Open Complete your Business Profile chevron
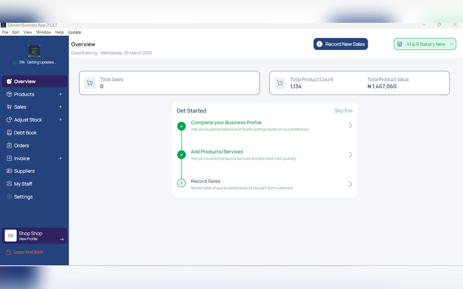The height and width of the screenshot is (289, 463). [x=350, y=125]
